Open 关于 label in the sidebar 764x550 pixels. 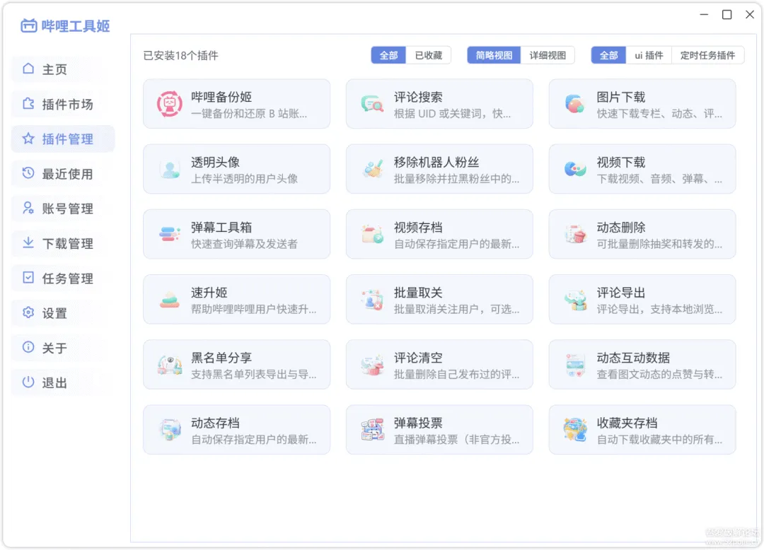54,348
